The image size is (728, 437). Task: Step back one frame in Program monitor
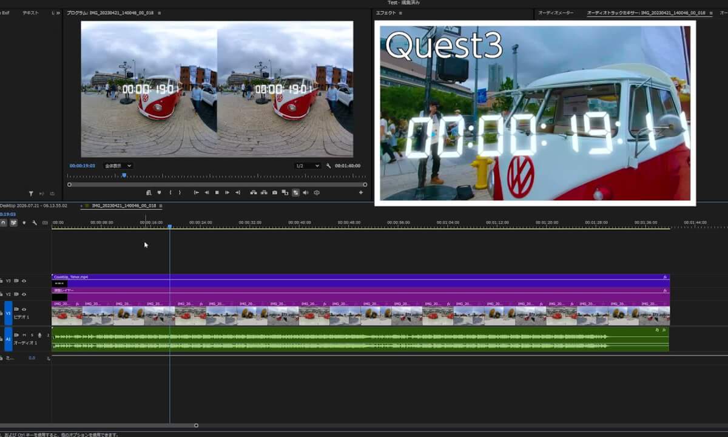coord(207,192)
